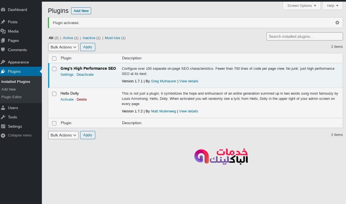This screenshot has height=204, width=346.
Task: Dismiss the Plugin activated notice
Action: coord(337,22)
